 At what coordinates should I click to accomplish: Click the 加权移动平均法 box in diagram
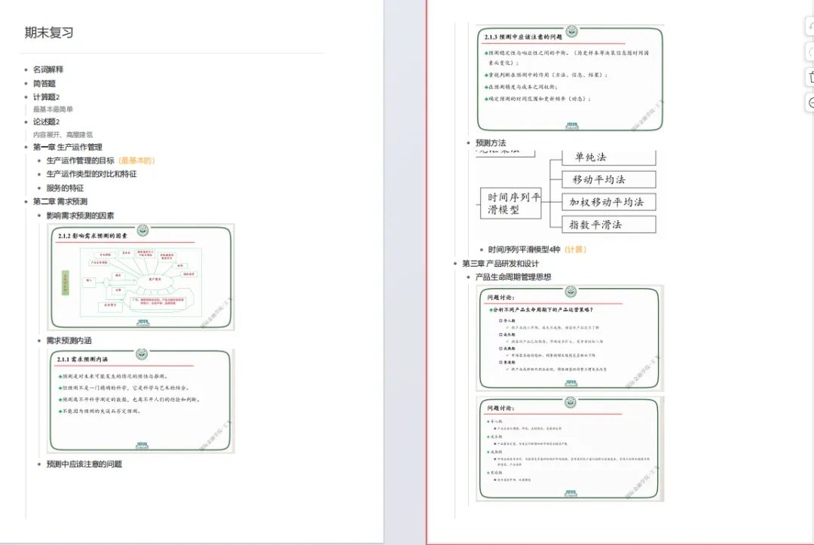[x=609, y=202]
